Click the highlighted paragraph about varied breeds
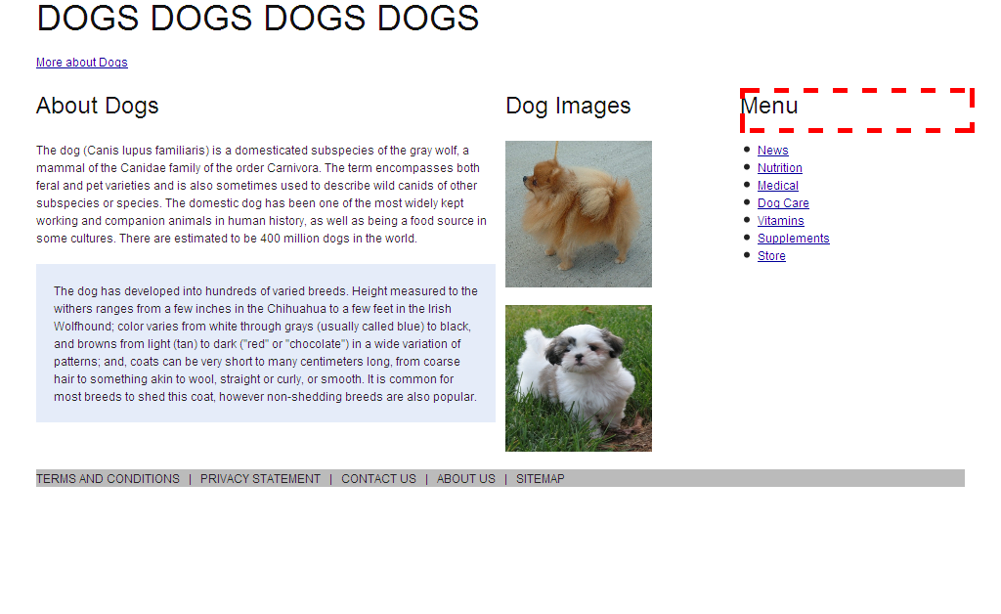1001x614 pixels. pyautogui.click(x=266, y=343)
